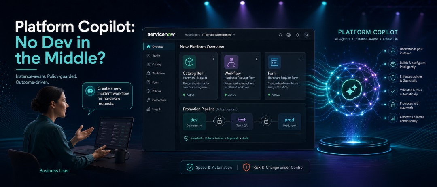Image resolution: width=437 pixels, height=187 pixels.
Task: Click Active status on Catalog Item card
Action: [189, 95]
